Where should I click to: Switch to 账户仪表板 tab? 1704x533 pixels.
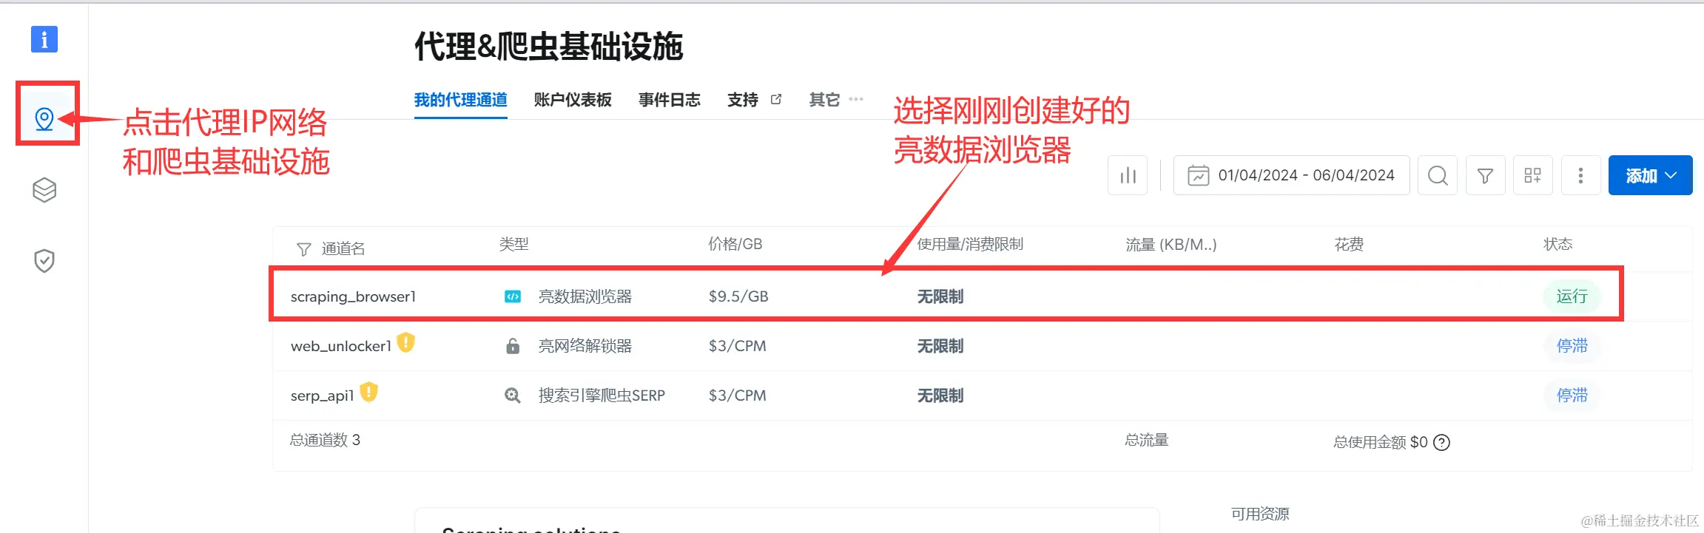573,100
